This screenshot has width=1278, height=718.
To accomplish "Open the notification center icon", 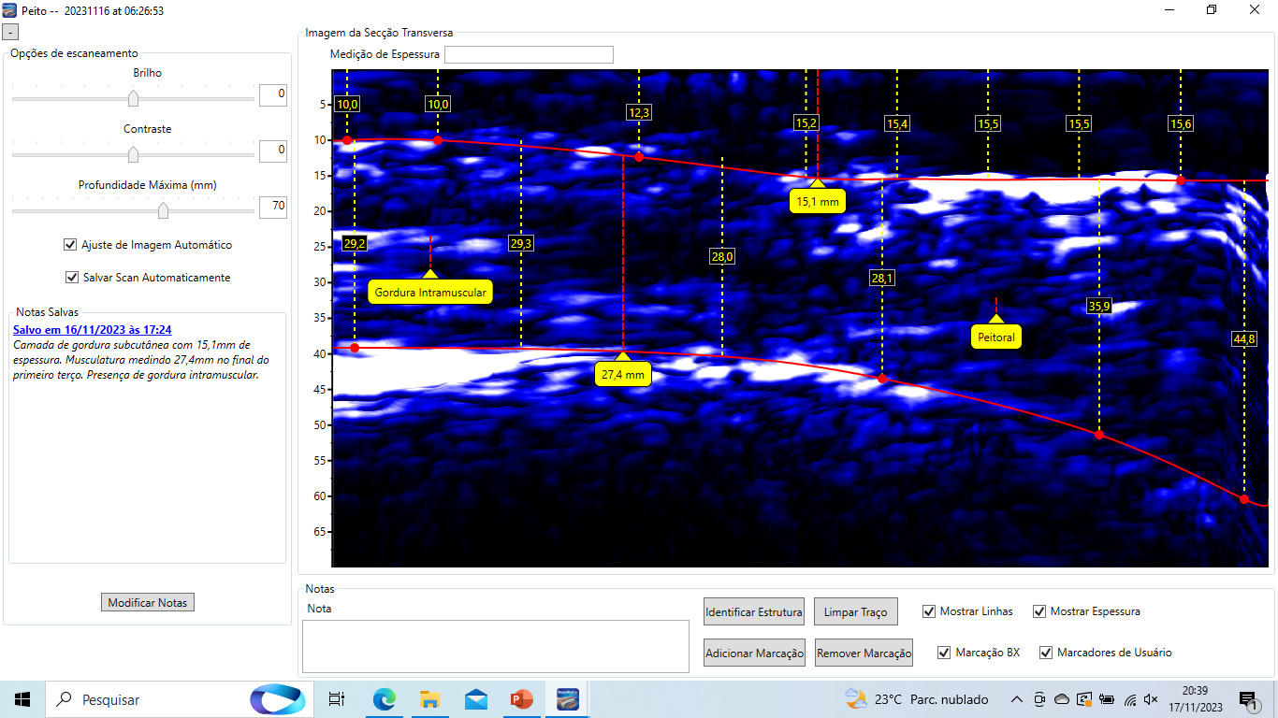I will pos(1248,699).
